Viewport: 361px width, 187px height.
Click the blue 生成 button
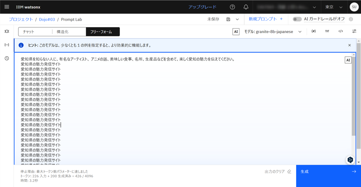(329, 176)
